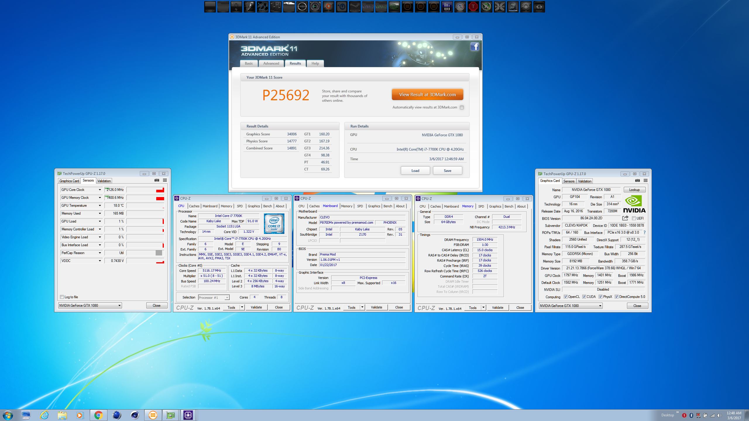
Task: Open the SPD tab in CPU-Z Memory window
Action: [481, 206]
